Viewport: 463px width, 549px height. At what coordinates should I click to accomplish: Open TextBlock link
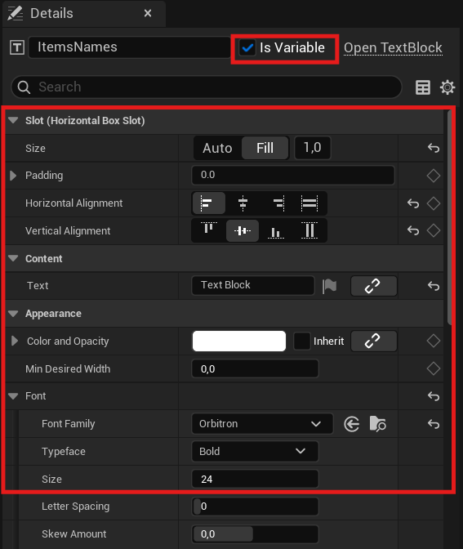393,48
